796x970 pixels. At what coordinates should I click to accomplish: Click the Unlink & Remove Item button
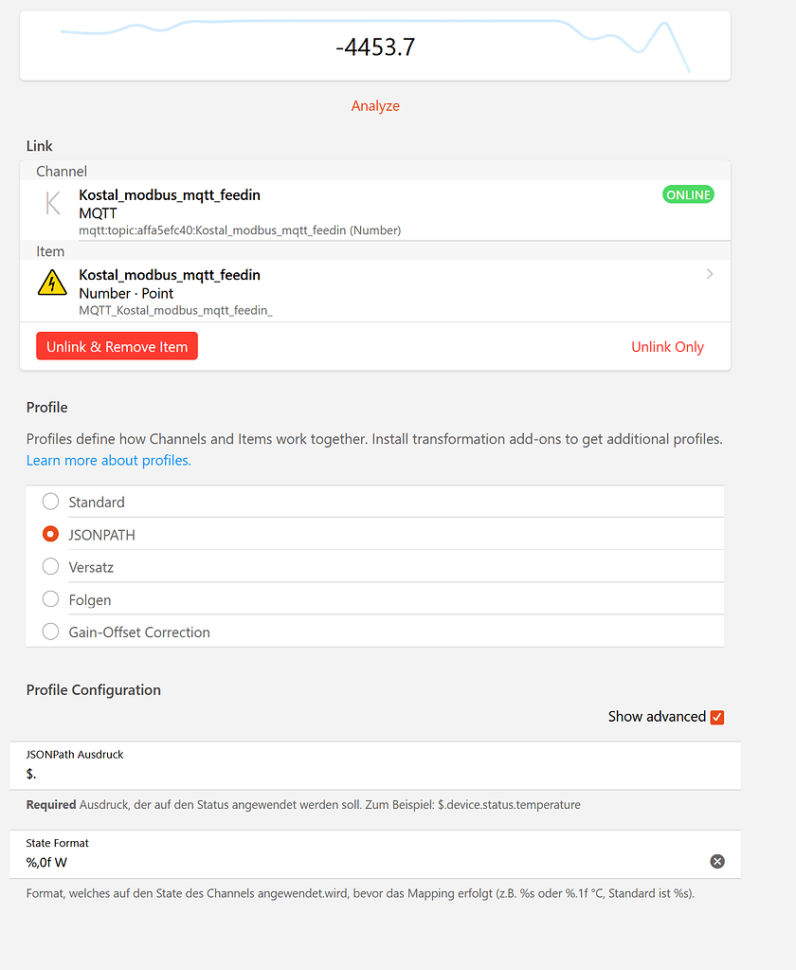117,346
